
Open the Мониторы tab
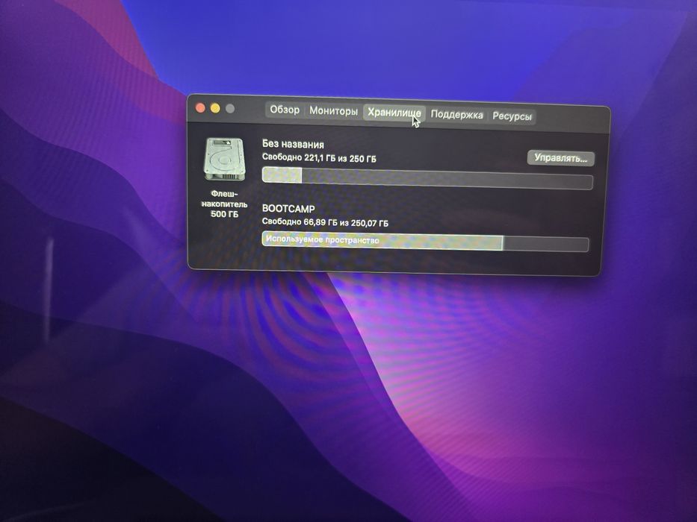click(x=333, y=111)
